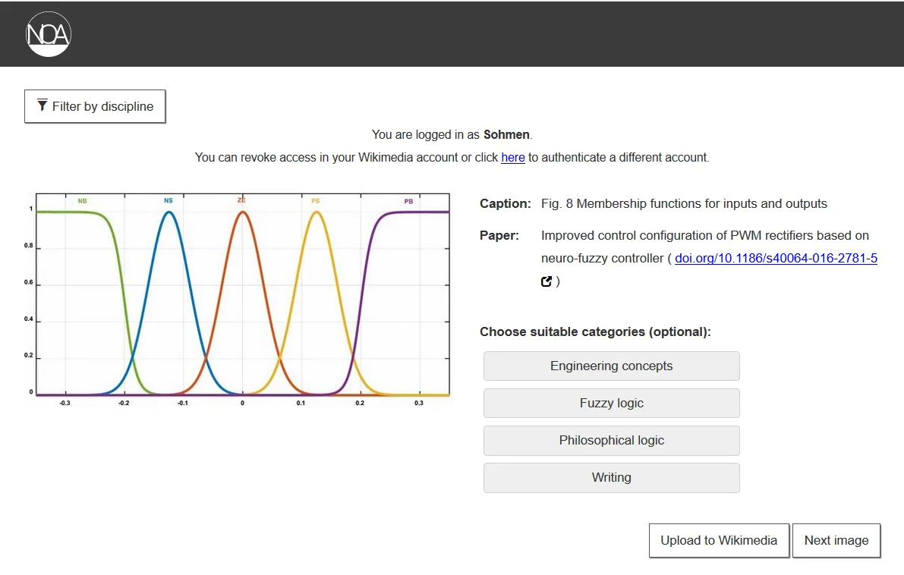Screen dimensions: 904x575
Task: Click the username Sohmen
Action: pyautogui.click(x=506, y=134)
